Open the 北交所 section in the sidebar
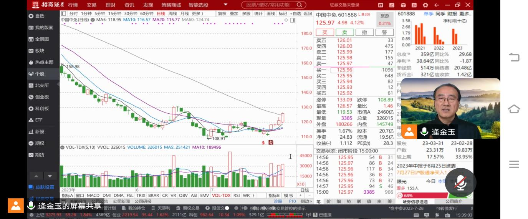 pyautogui.click(x=41, y=85)
